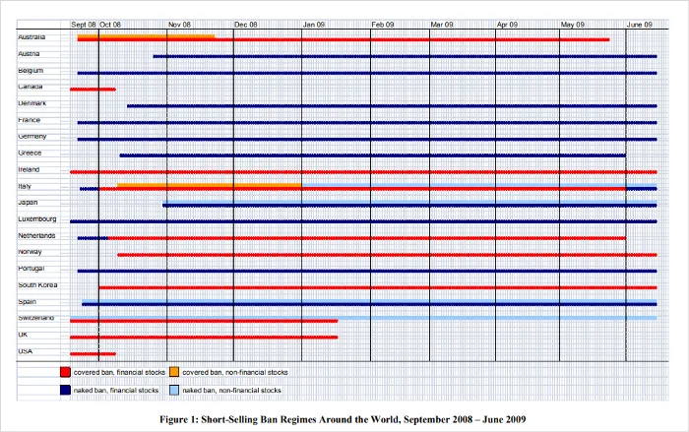Click the 'Jan 09' column header
The width and height of the screenshot is (689, 432).
(314, 25)
